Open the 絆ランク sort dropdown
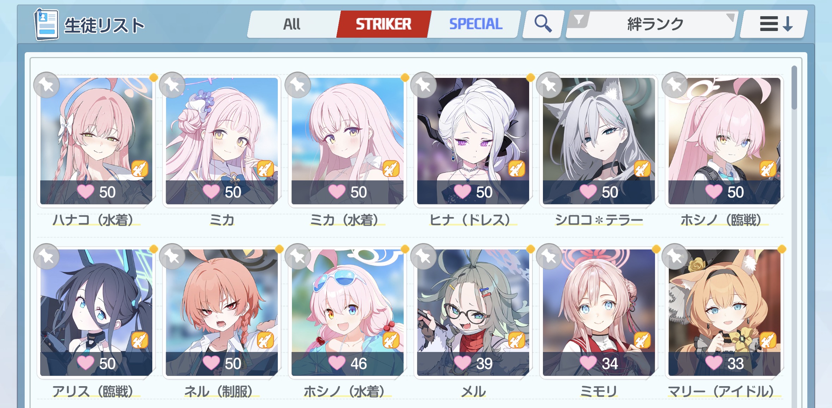The image size is (832, 408). (652, 24)
